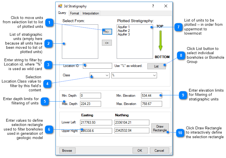
Task: Click the add arrow (=>) button
Action: coord(107,32)
